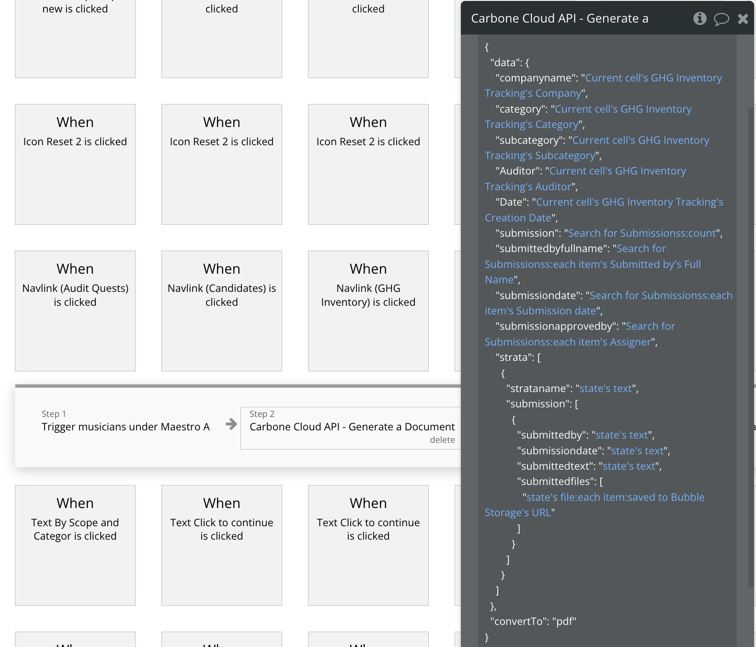Click state's text value of strataname

[x=606, y=388]
